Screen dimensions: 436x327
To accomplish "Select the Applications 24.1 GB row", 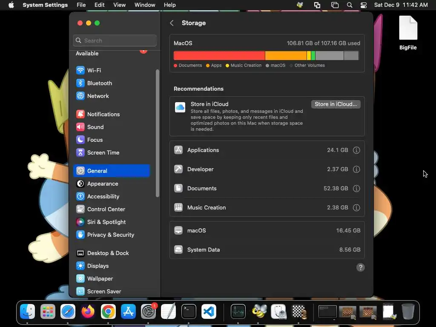I will click(267, 150).
